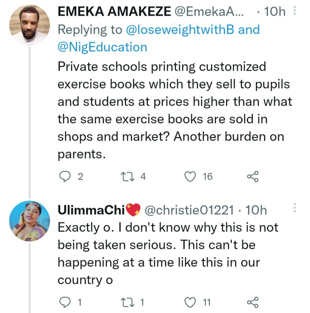Open @loseweightwithB profile link

pos(181,30)
